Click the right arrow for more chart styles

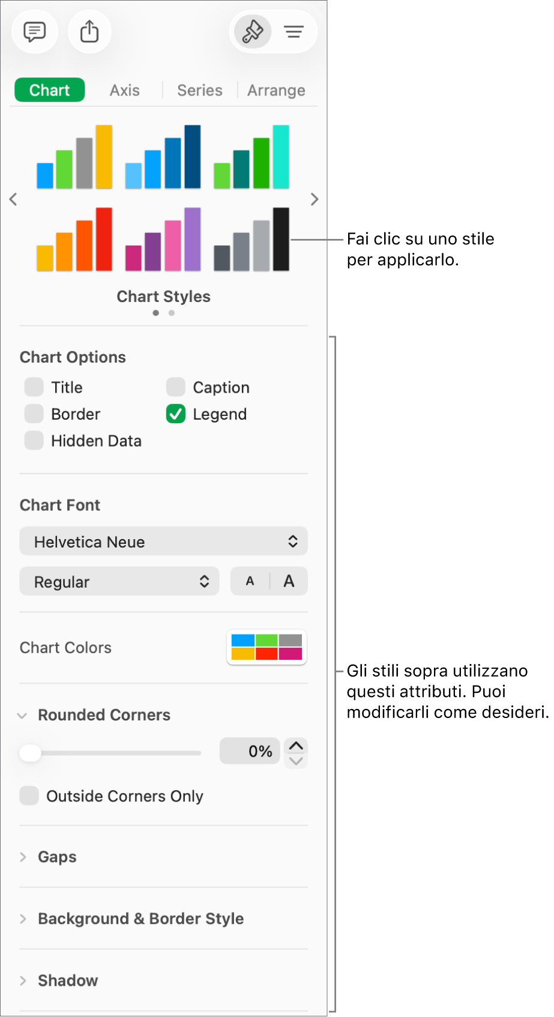313,199
